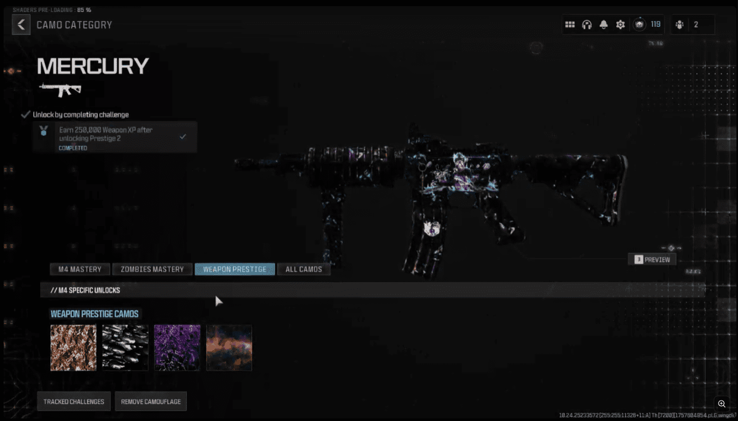
Task: Click Remove Camouflage button
Action: point(151,401)
